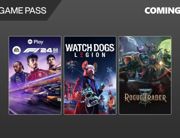Click the Rogue Trader title text
180x138 pixels.
tap(145, 98)
